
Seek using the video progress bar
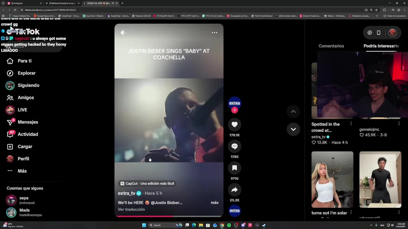[169, 216]
